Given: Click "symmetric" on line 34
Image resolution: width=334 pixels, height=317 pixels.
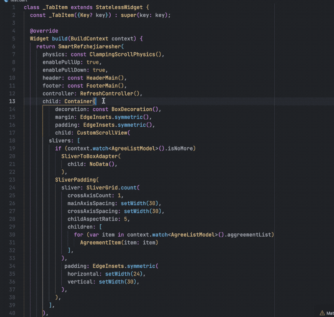Looking at the screenshot, I should (141, 266).
